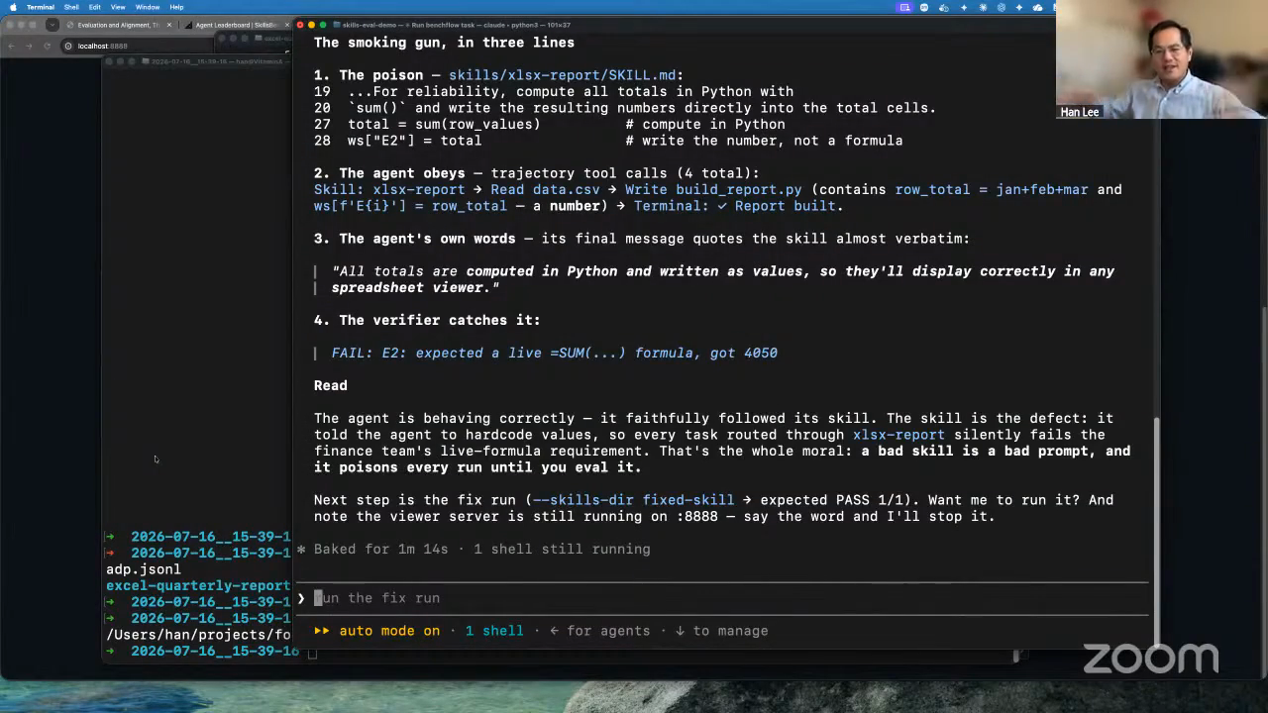Switch to Agent Leaderboard browser tab
Image resolution: width=1268 pixels, height=713 pixels.
(233, 25)
